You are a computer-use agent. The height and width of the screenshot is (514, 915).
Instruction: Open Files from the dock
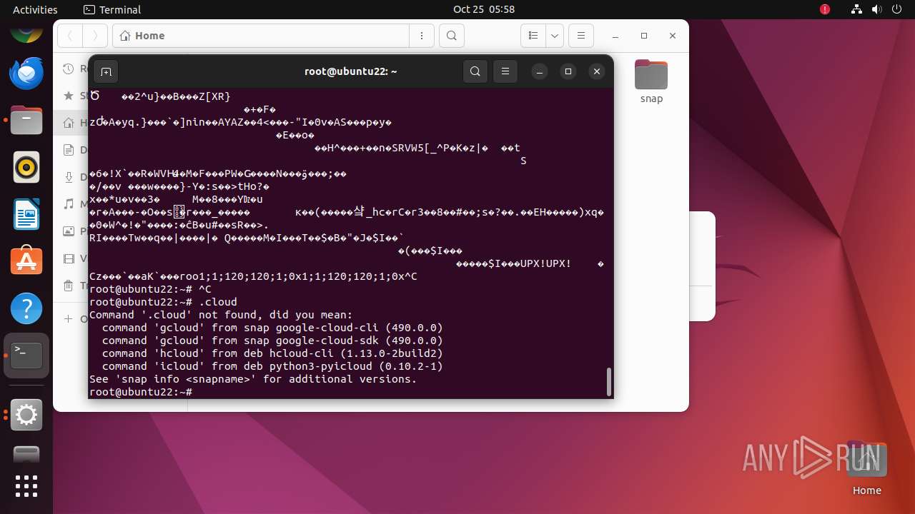(26, 121)
